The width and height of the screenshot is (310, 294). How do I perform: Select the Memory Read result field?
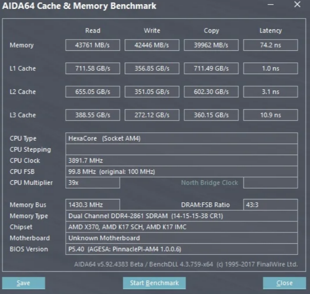[92, 45]
